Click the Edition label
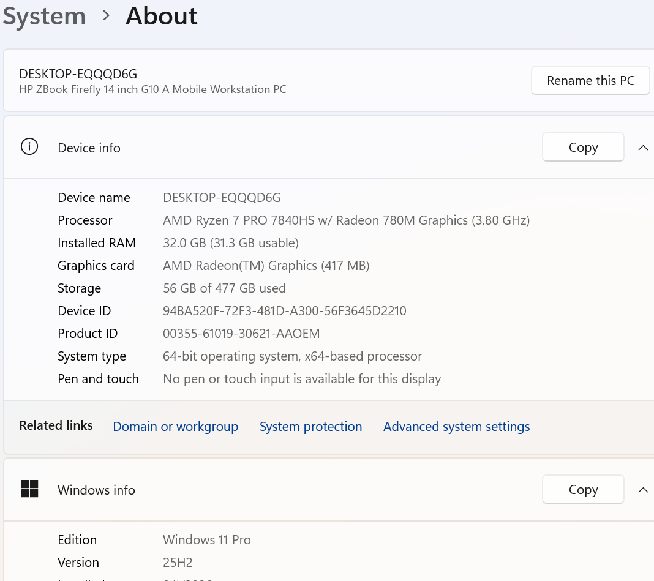654x581 pixels. pos(77,540)
